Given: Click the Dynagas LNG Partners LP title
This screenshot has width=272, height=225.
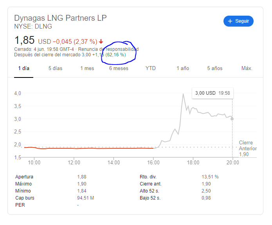Looking at the screenshot, I should pyautogui.click(x=60, y=18).
